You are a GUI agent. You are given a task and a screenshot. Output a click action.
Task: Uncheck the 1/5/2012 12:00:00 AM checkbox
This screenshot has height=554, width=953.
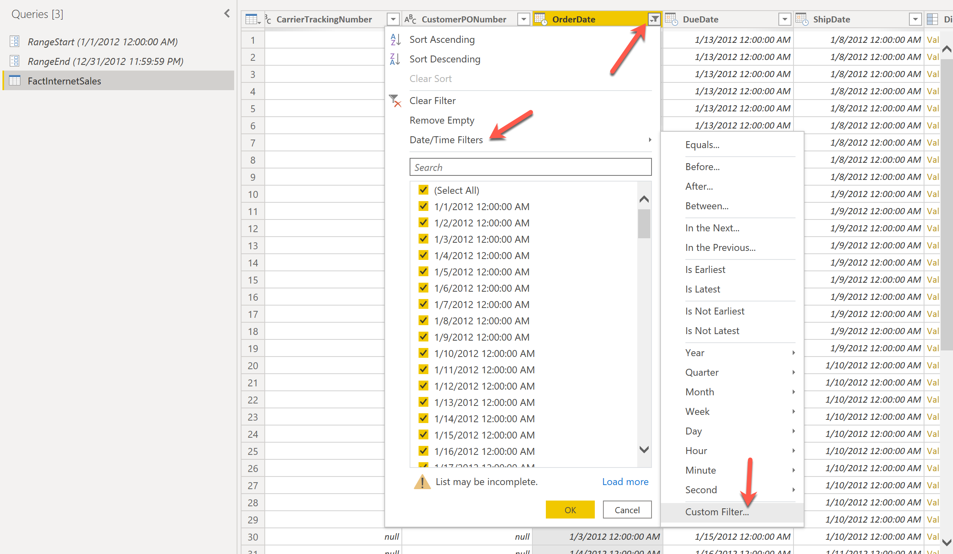click(x=423, y=272)
